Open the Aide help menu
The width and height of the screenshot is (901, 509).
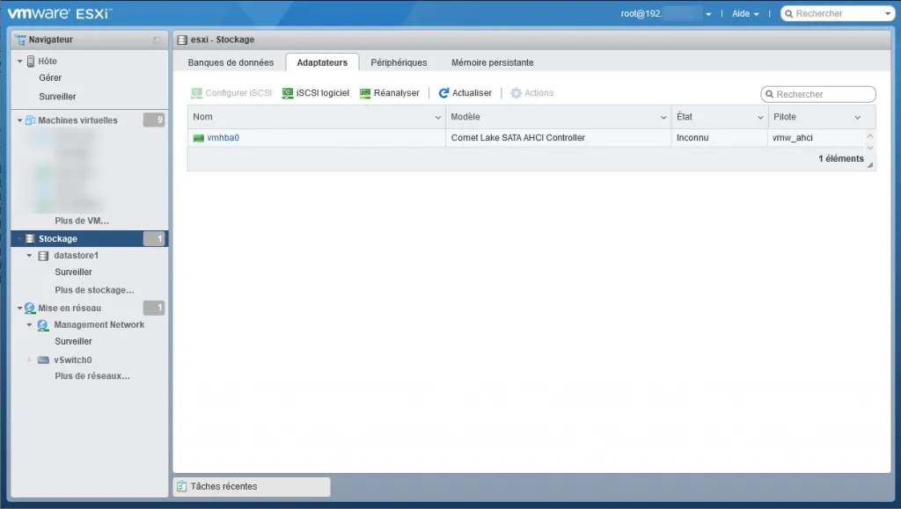coord(744,14)
